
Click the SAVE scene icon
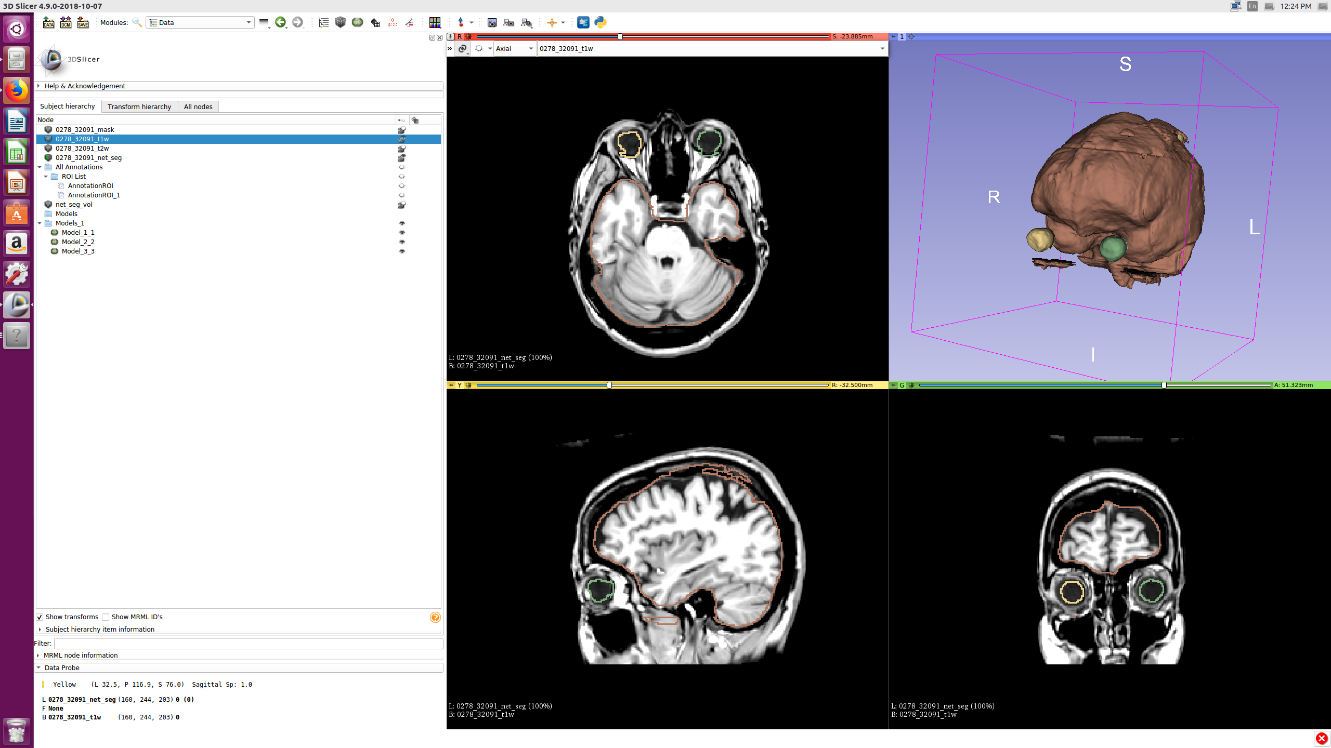click(83, 22)
